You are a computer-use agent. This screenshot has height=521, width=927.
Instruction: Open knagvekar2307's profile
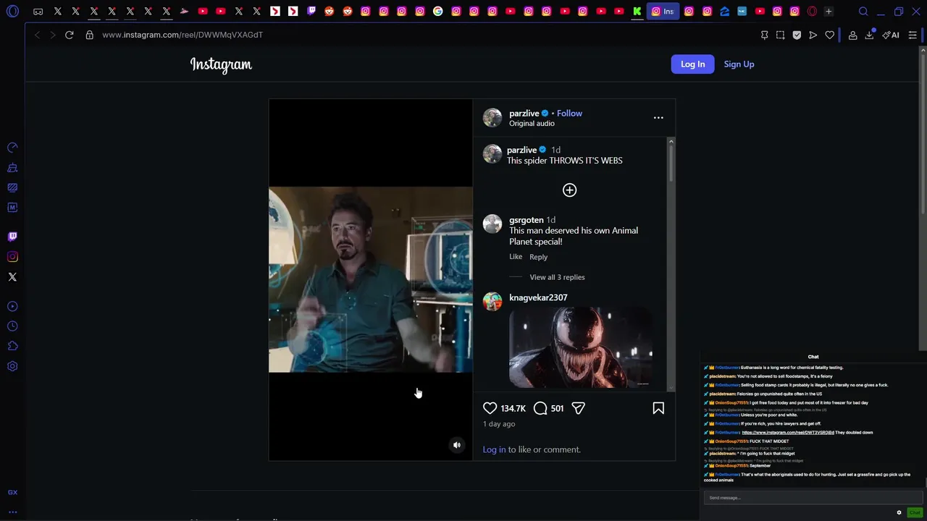[538, 297]
